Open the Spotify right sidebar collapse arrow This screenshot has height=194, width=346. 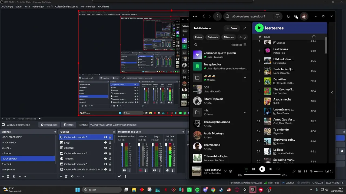pyautogui.click(x=332, y=93)
